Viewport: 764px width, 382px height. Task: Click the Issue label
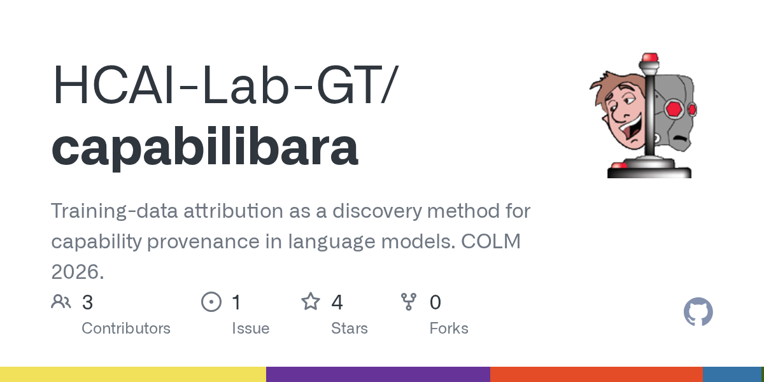[250, 329]
